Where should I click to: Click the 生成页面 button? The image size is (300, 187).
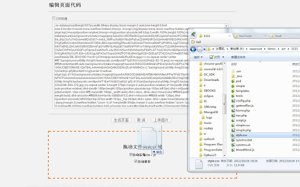[121, 120]
